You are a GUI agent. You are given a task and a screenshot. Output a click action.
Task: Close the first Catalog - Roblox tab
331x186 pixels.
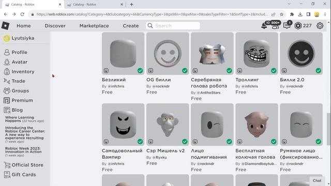click(60, 5)
